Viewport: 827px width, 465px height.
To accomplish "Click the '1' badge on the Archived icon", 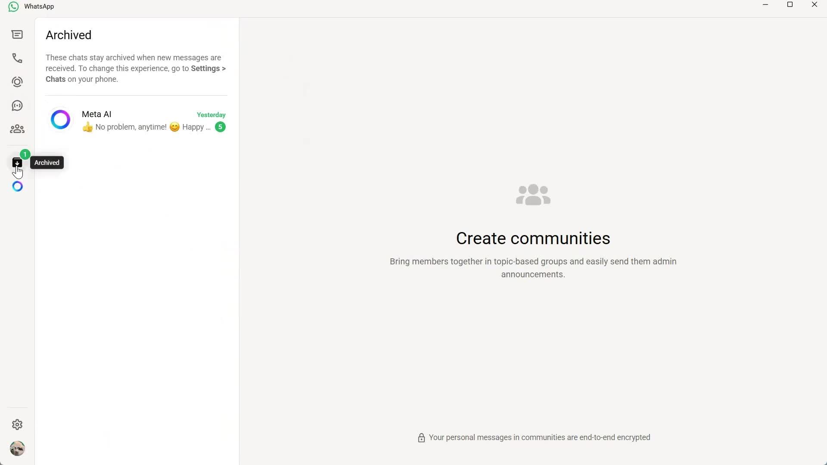I will (x=25, y=154).
